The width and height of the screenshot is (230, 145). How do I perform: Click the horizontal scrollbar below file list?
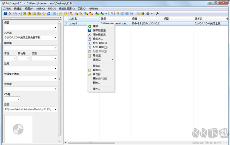pos(145,143)
